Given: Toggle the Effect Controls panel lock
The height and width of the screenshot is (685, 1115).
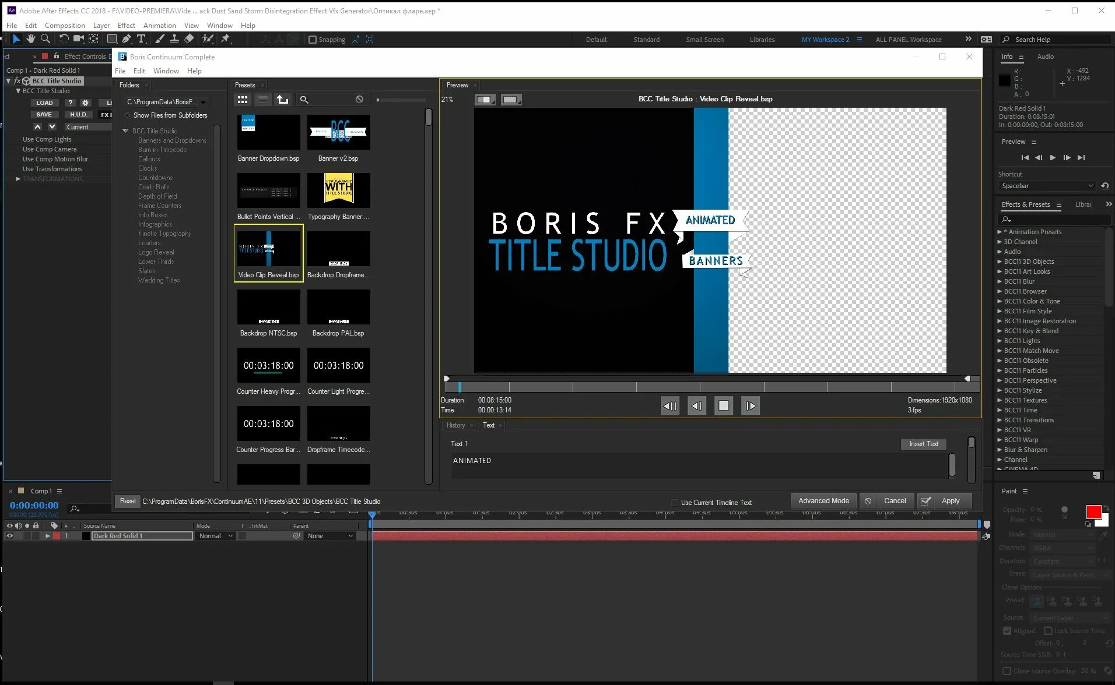Looking at the screenshot, I should 57,57.
